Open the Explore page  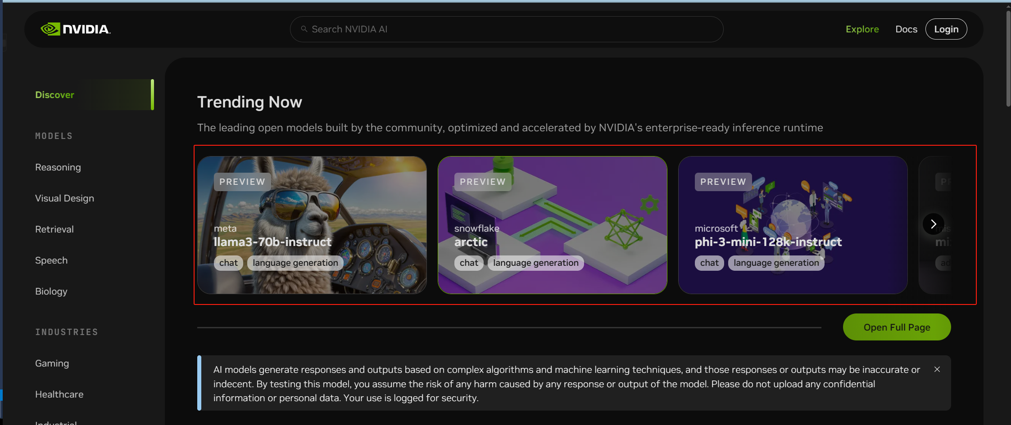[x=862, y=29]
